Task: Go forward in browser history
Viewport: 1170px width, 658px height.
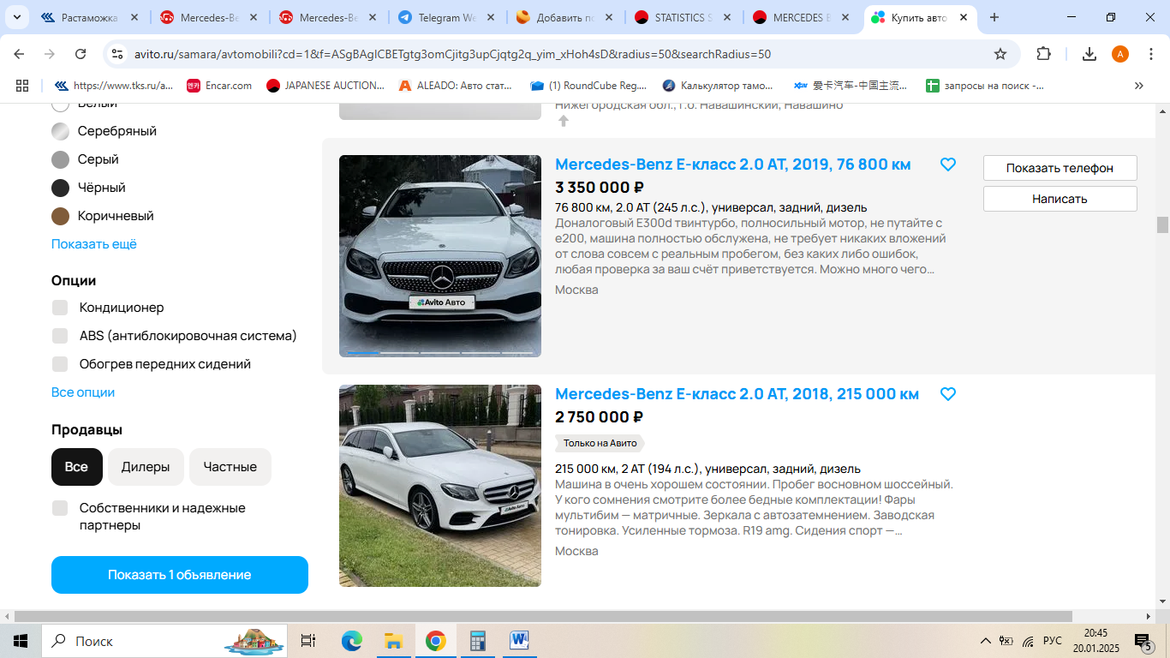Action: [50, 54]
